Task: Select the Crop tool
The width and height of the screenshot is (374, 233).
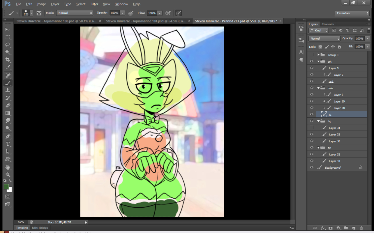Action: 8,60
